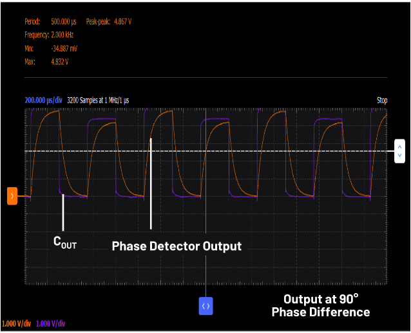
Task: Click the Peak-peak 4.867 V measurement
Action: coord(108,21)
